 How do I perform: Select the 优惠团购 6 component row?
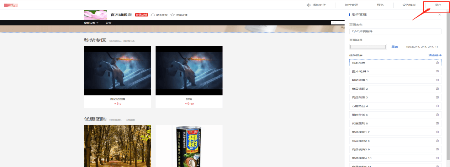pyautogui.click(x=395, y=123)
